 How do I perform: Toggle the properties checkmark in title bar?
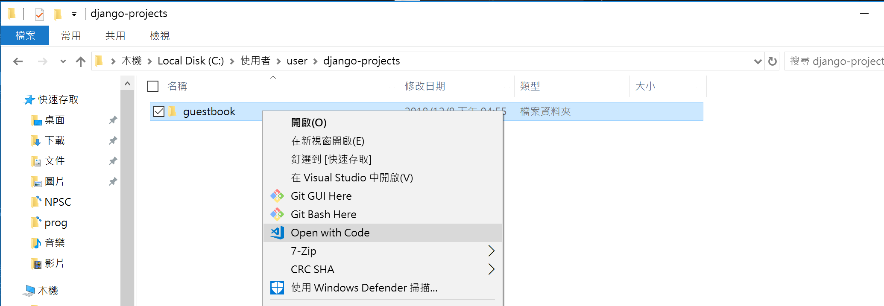(x=39, y=15)
